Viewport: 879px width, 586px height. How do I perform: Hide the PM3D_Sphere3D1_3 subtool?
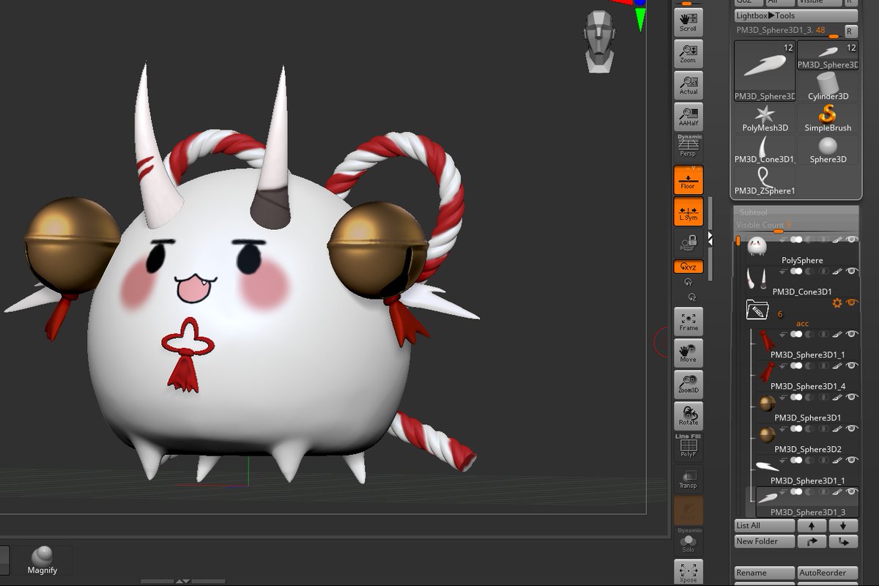pyautogui.click(x=852, y=492)
